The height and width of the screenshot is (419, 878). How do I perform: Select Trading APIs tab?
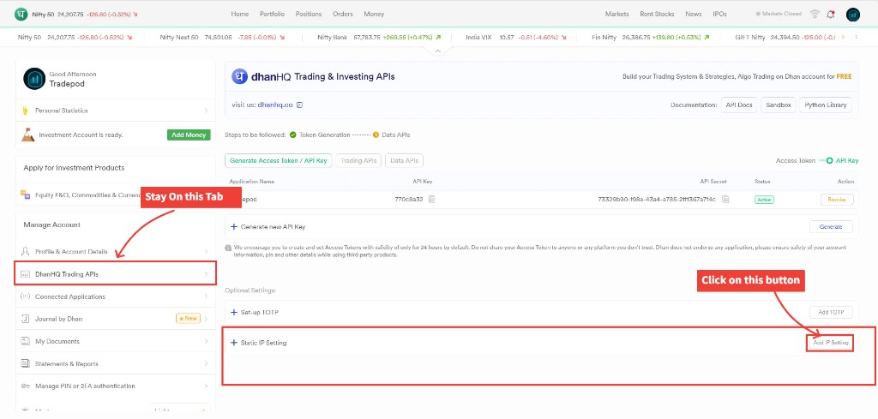click(x=358, y=160)
